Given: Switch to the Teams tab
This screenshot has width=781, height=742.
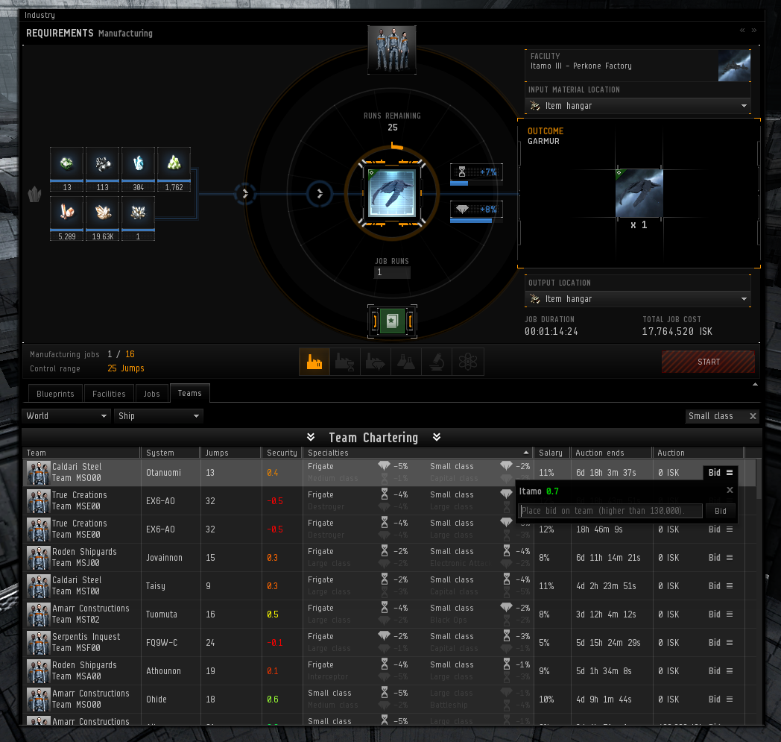Looking at the screenshot, I should 190,393.
